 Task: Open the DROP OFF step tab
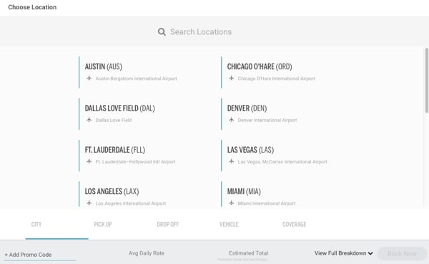(168, 225)
